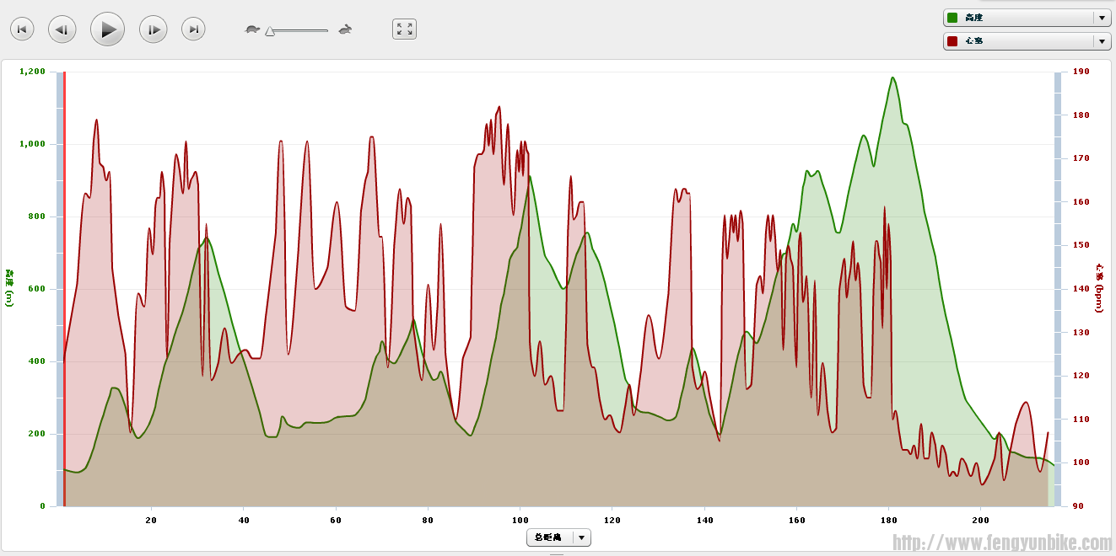Click the red playhead line at chart start
This screenshot has height=556, width=1116.
tap(65, 286)
